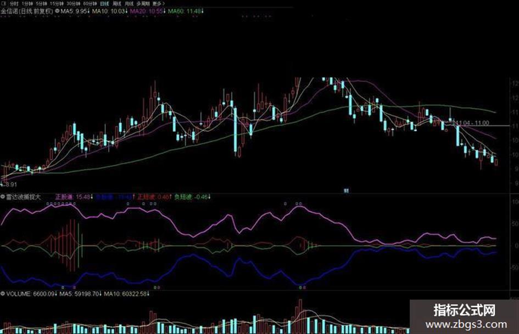Screen dimensions: 519x334
Task: Click the stock title 金信诺(日线 前复权)
Action: point(27,12)
